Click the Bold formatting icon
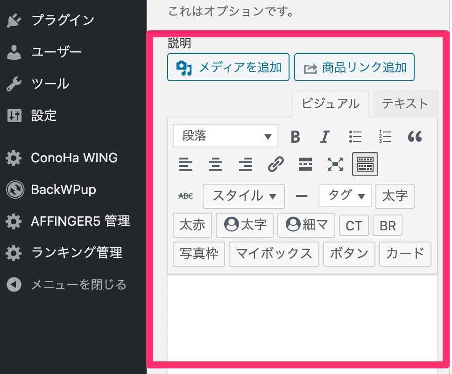The height and width of the screenshot is (374, 452). click(x=295, y=137)
